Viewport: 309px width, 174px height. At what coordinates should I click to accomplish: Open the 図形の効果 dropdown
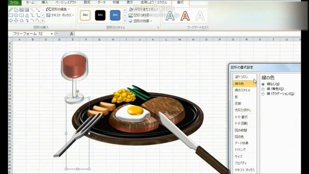coord(151,21)
